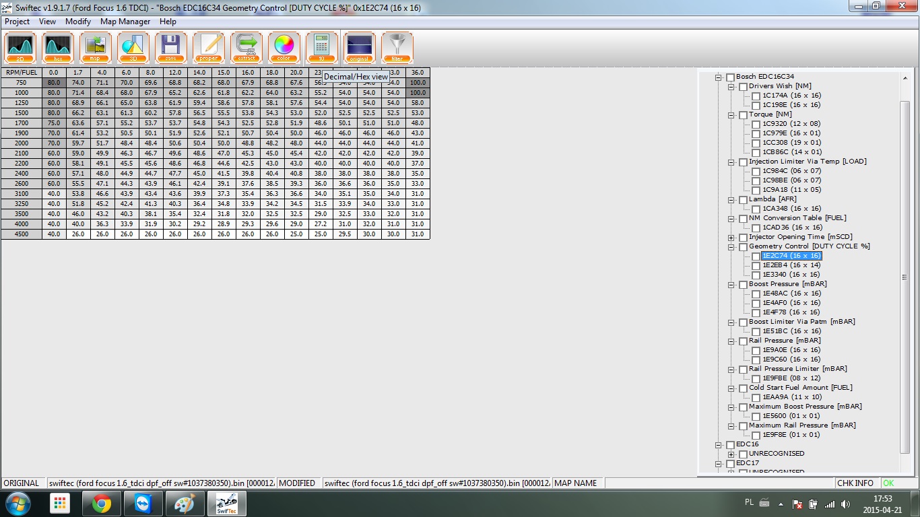Save the file with floppy icon
920x517 pixels.
[x=171, y=48]
